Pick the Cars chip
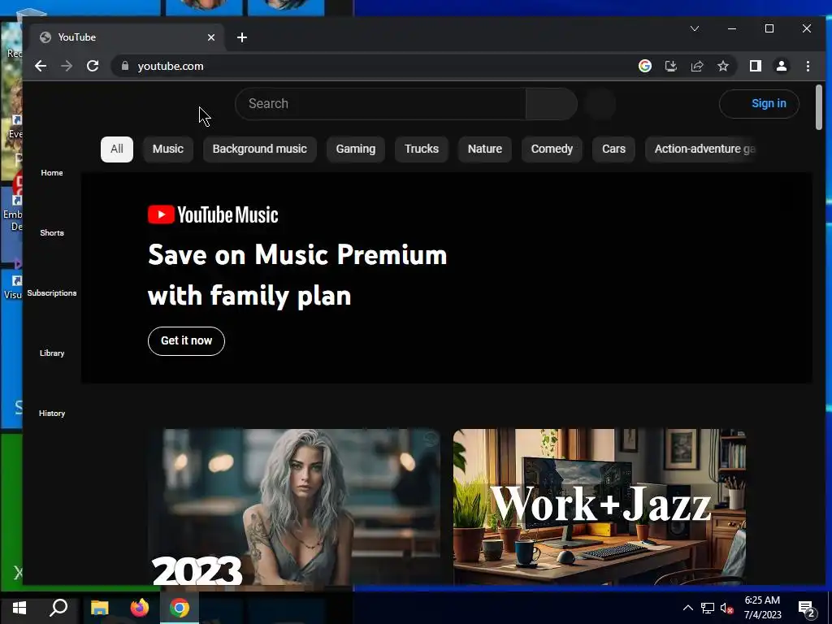The image size is (832, 624). pos(613,149)
